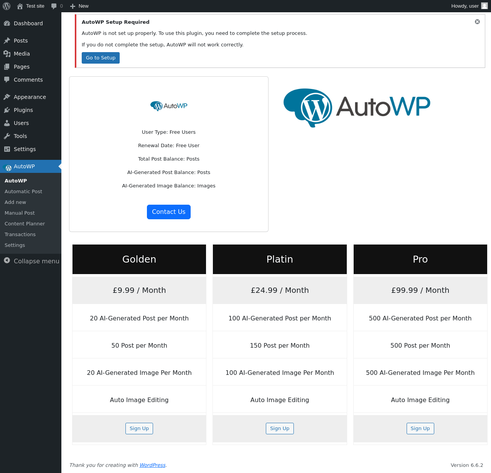
Task: Click '20 AI-Generated Post per Month' text
Action: click(x=139, y=319)
